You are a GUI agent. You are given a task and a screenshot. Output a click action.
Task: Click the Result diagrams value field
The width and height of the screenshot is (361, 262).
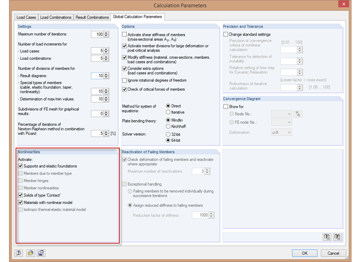(97, 76)
